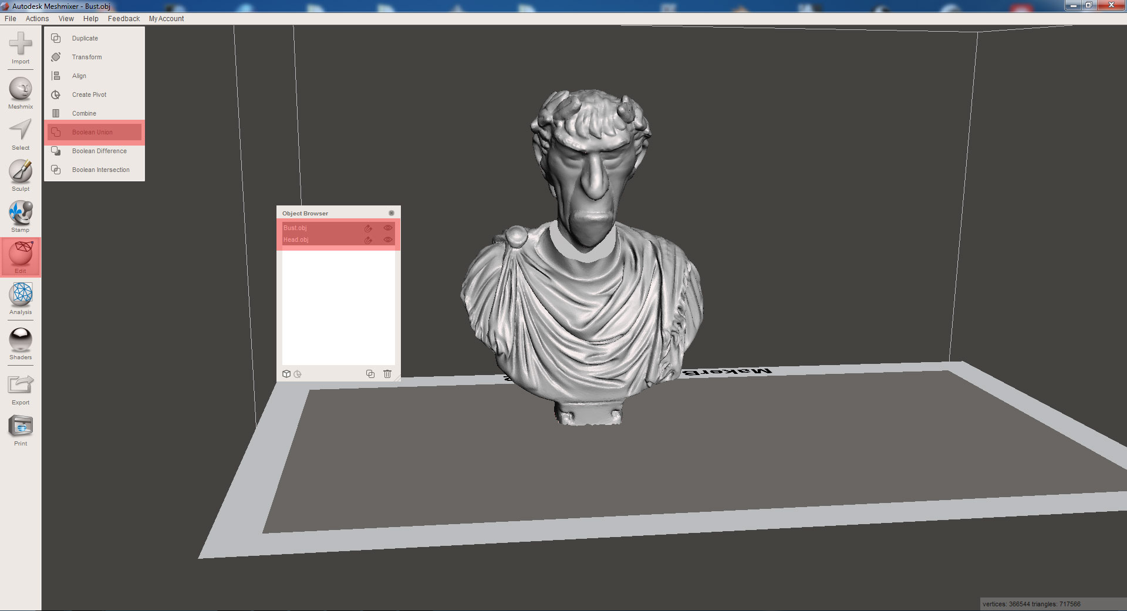Open the Analysis tool
The image size is (1127, 611).
coord(21,298)
